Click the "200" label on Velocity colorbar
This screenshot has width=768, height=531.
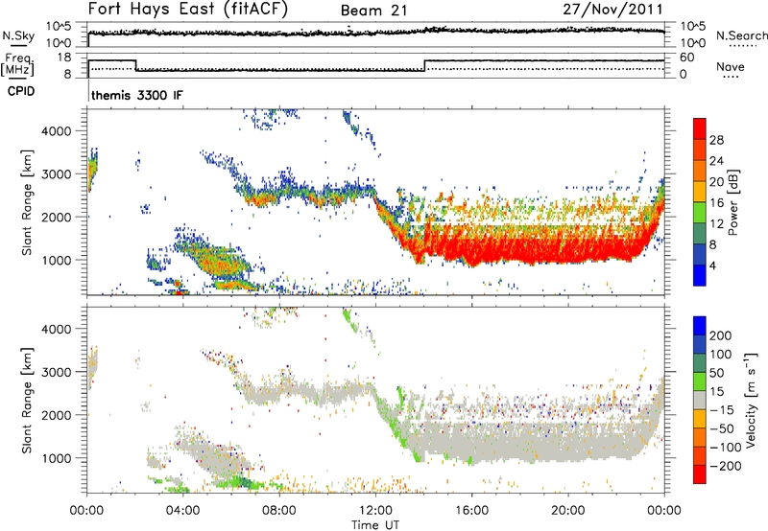(721, 335)
